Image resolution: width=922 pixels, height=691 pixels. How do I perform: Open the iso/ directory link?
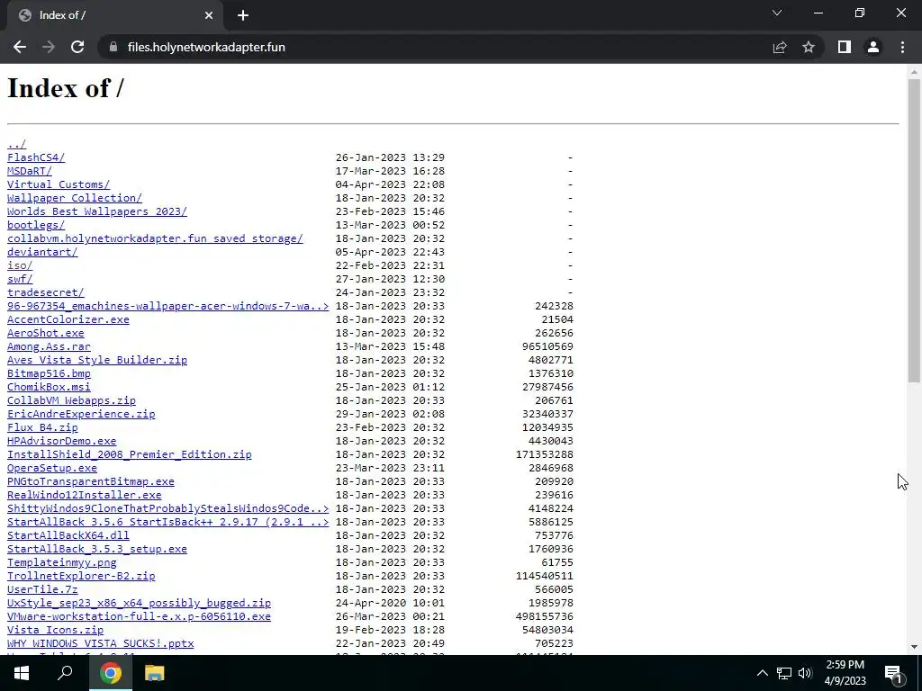(x=20, y=265)
